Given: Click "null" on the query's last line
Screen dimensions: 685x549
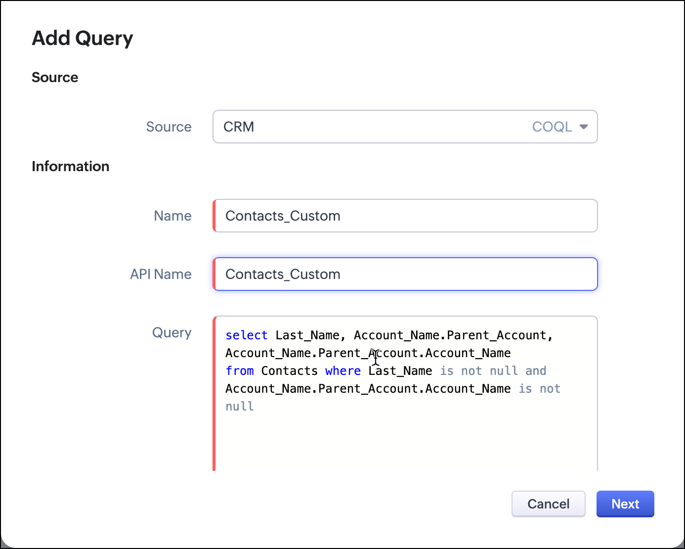Looking at the screenshot, I should tap(240, 407).
